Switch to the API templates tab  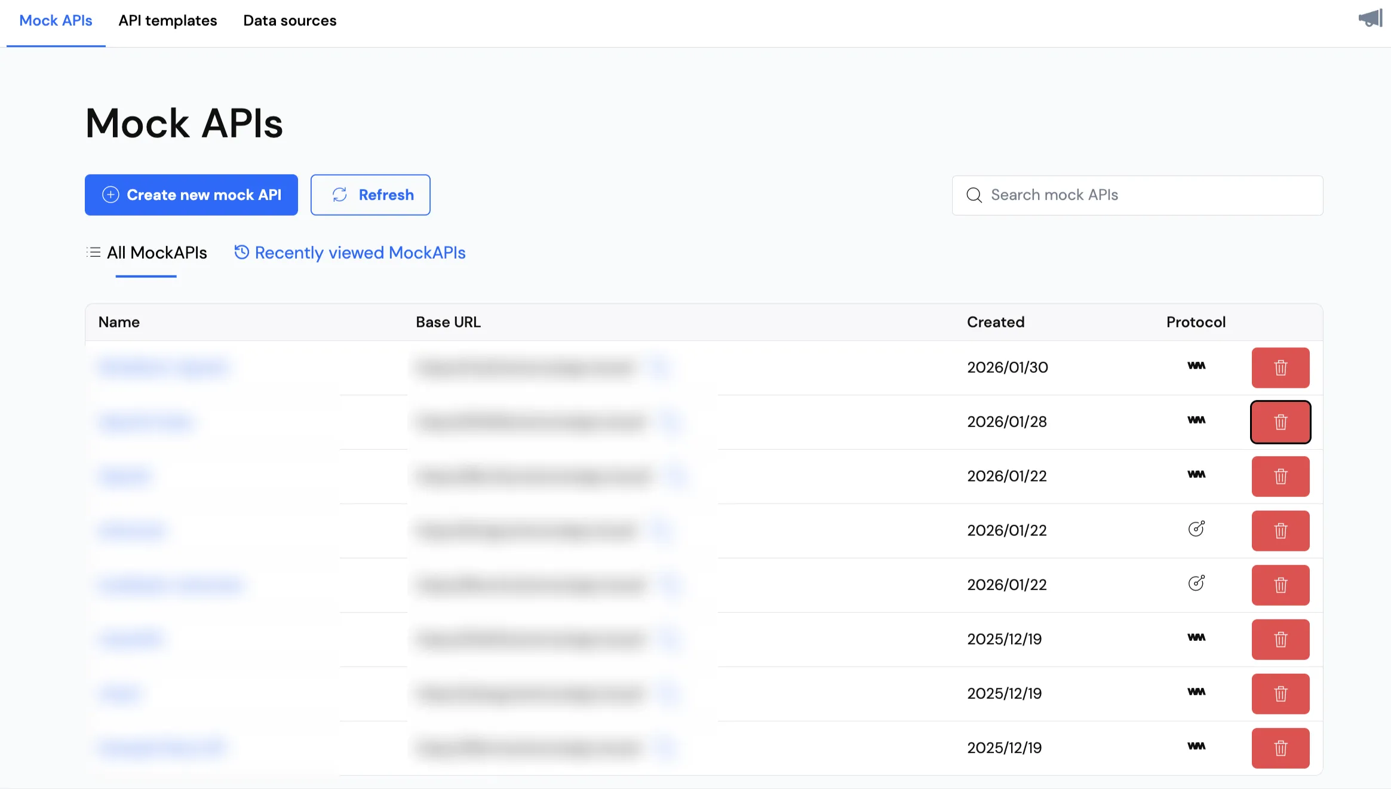[x=167, y=21]
